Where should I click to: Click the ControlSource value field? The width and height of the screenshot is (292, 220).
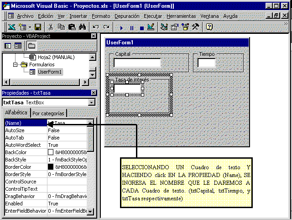(x=67, y=182)
